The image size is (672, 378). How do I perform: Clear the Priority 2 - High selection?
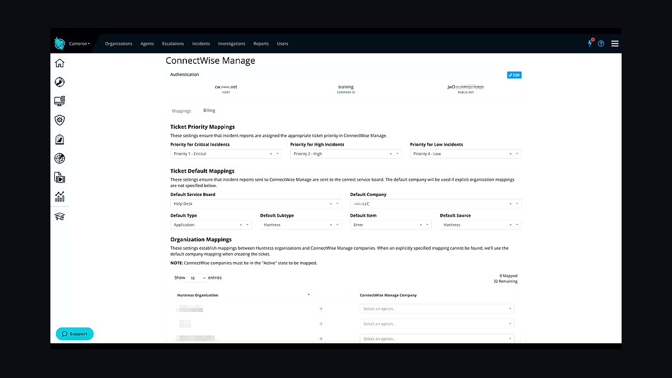[391, 154]
